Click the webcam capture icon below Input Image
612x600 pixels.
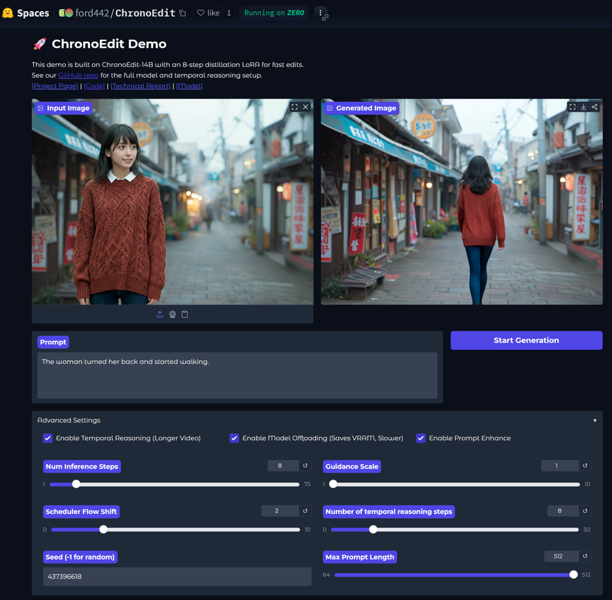[x=172, y=314]
